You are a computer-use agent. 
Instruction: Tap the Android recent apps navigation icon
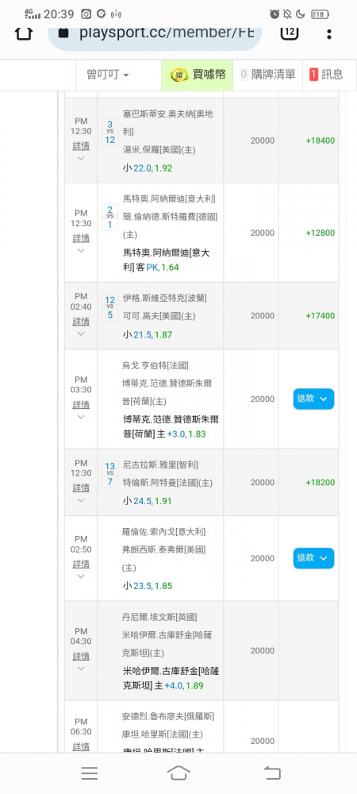point(90,773)
